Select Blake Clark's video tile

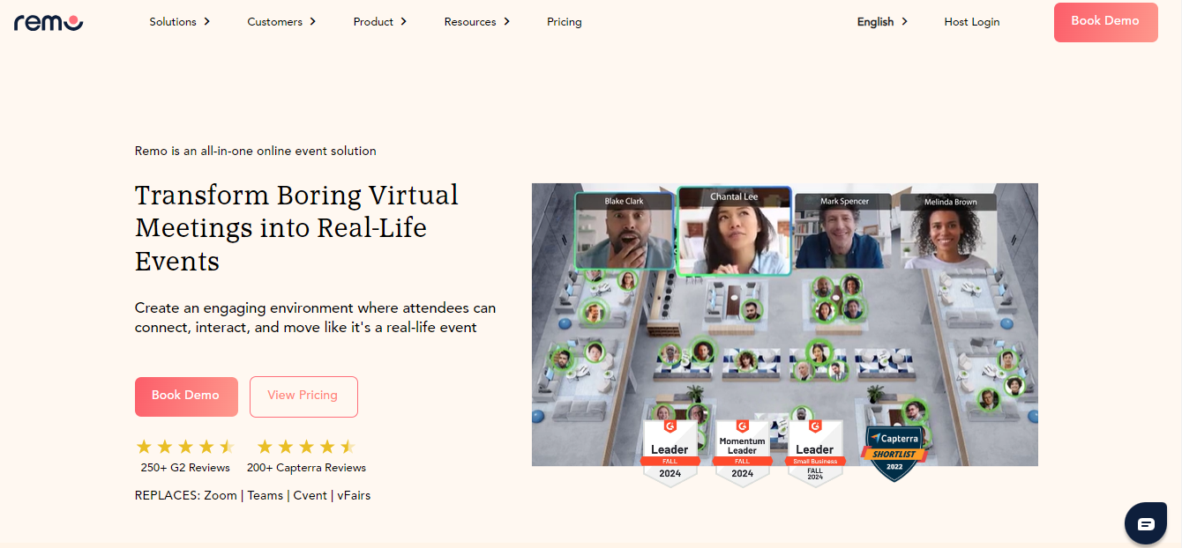[x=625, y=231]
